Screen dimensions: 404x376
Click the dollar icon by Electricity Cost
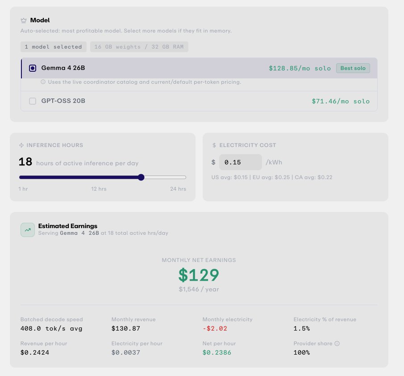214,145
